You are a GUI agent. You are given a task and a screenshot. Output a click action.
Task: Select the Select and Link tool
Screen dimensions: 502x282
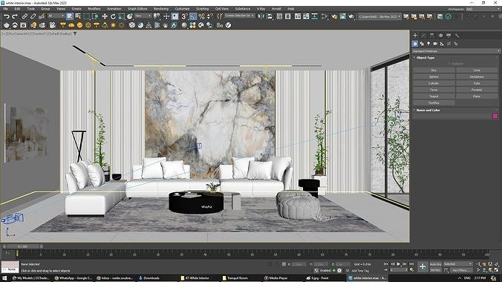[25, 16]
